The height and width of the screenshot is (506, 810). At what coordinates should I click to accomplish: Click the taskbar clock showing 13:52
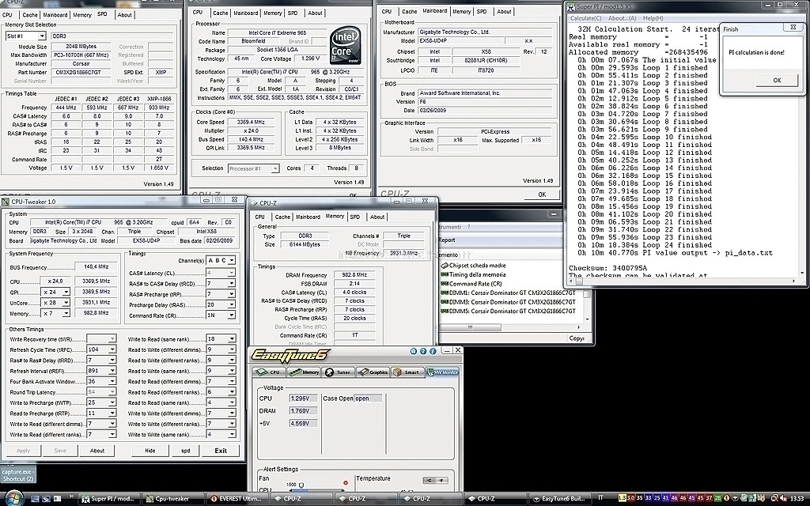[797, 498]
